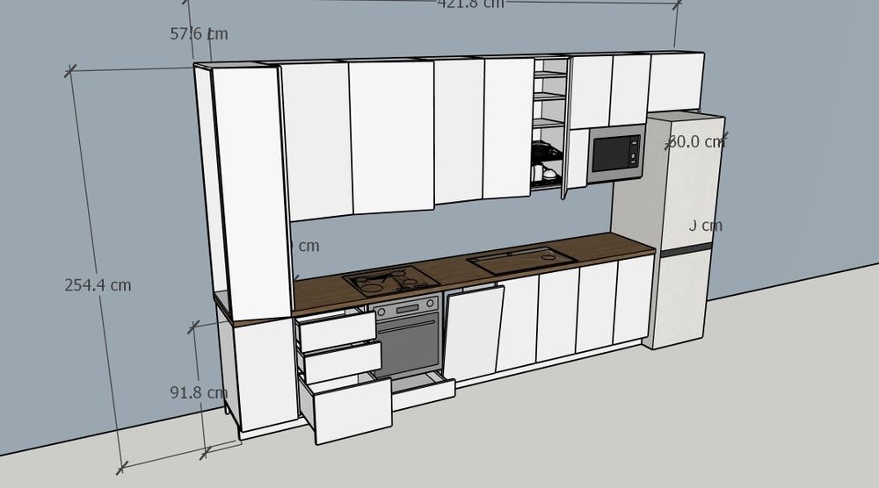This screenshot has width=879, height=488.
Task: Select the 254.4 cm height dimension label
Action: [98, 285]
